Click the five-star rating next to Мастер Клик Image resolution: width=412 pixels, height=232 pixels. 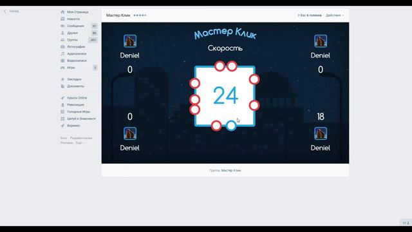click(x=140, y=15)
